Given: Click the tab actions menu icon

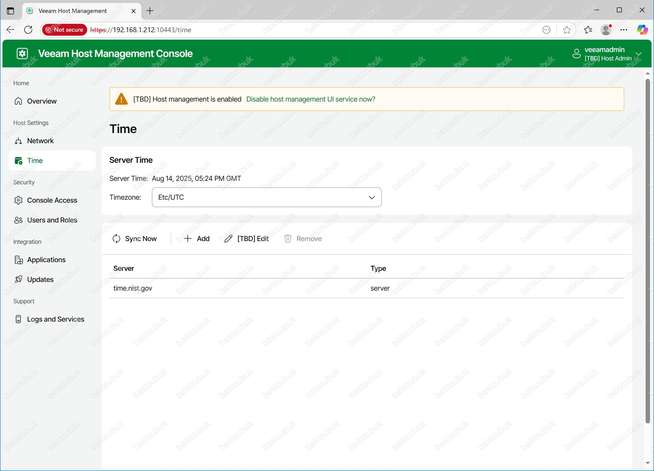Looking at the screenshot, I should [x=10, y=11].
